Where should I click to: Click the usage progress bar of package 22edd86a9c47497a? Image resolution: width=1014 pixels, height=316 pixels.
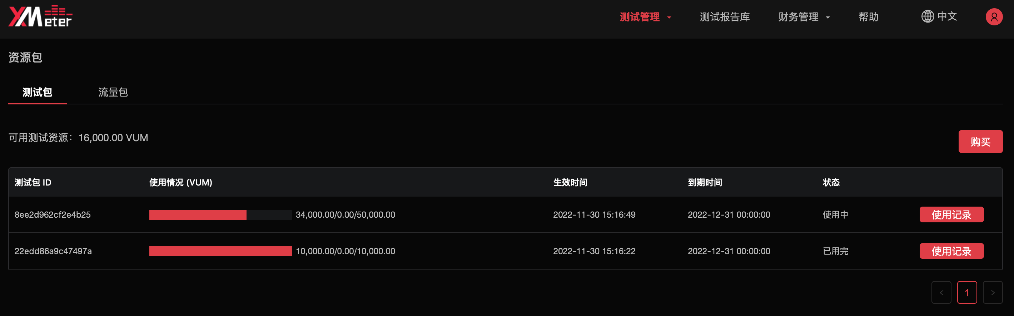pyautogui.click(x=220, y=251)
